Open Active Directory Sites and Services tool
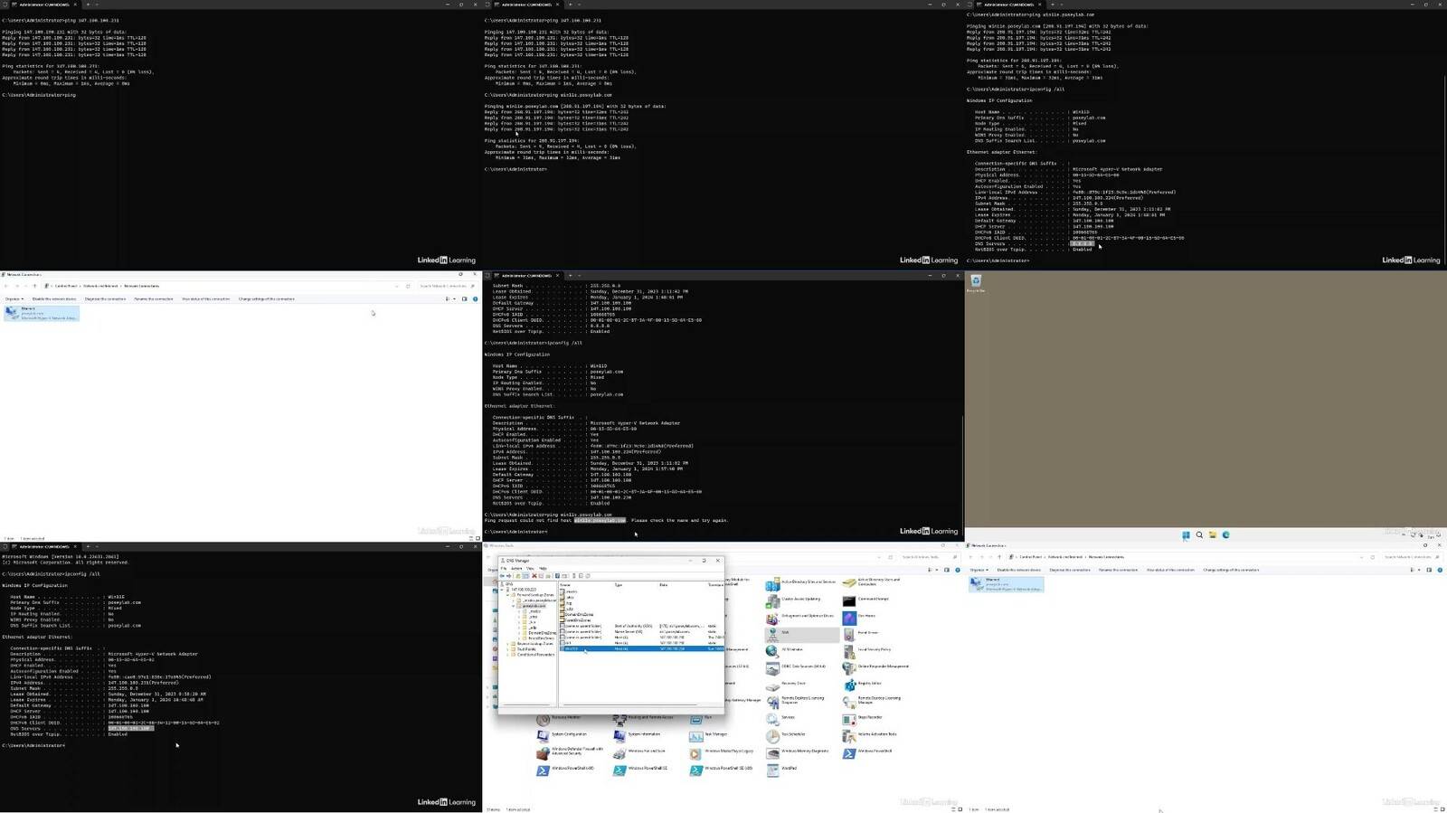Screen dimensions: 1447x813 pyautogui.click(x=800, y=582)
